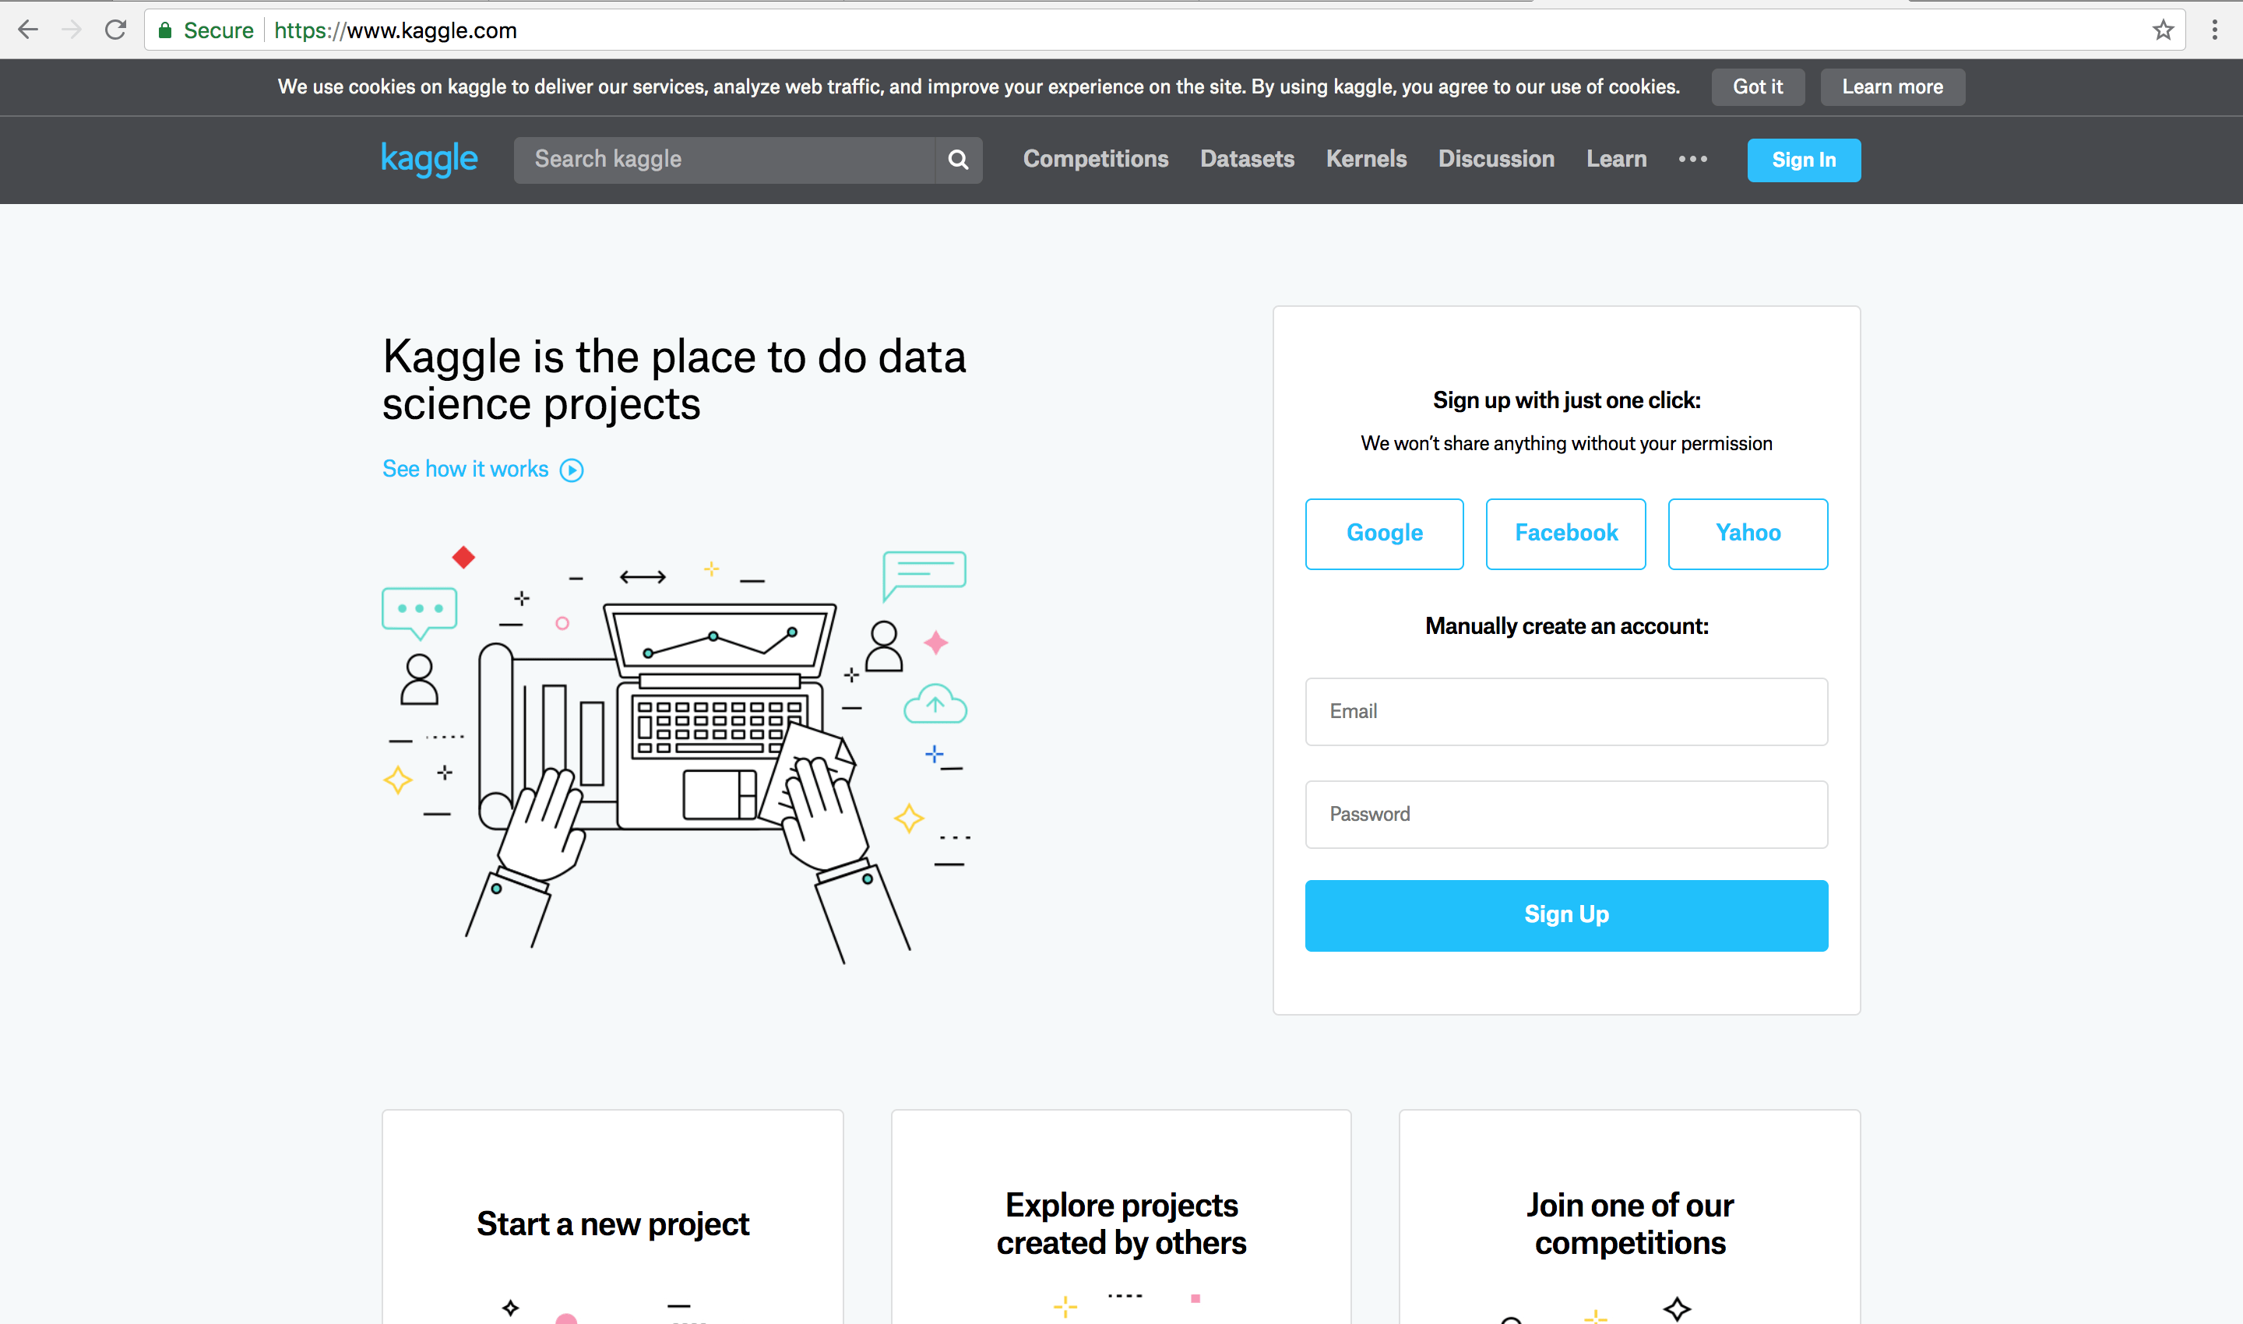Open Join one of our competitions card

pyautogui.click(x=1629, y=1217)
